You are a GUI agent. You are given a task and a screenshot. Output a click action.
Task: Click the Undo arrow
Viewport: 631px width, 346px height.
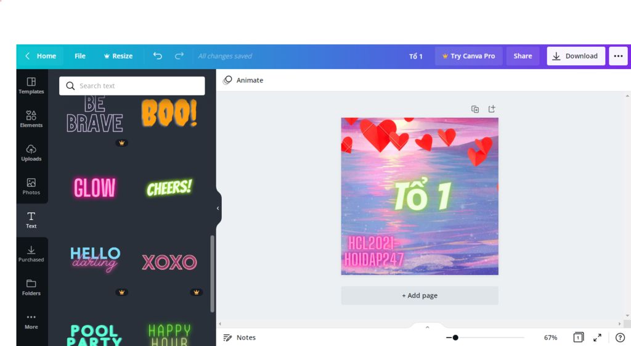click(x=158, y=56)
